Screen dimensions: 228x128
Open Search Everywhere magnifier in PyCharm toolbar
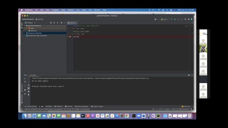tap(185, 19)
